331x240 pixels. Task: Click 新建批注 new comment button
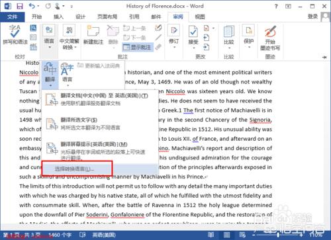[x=93, y=35]
